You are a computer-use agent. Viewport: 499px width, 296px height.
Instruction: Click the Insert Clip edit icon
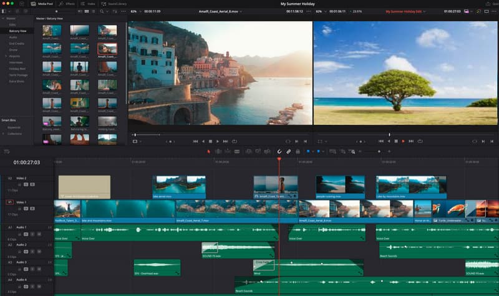pyautogui.click(x=248, y=152)
